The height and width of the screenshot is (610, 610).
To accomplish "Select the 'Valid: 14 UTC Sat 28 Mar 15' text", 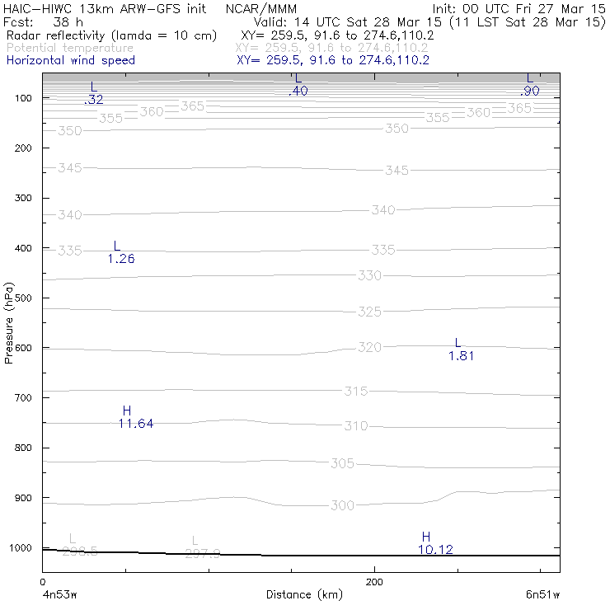I will pyautogui.click(x=348, y=22).
